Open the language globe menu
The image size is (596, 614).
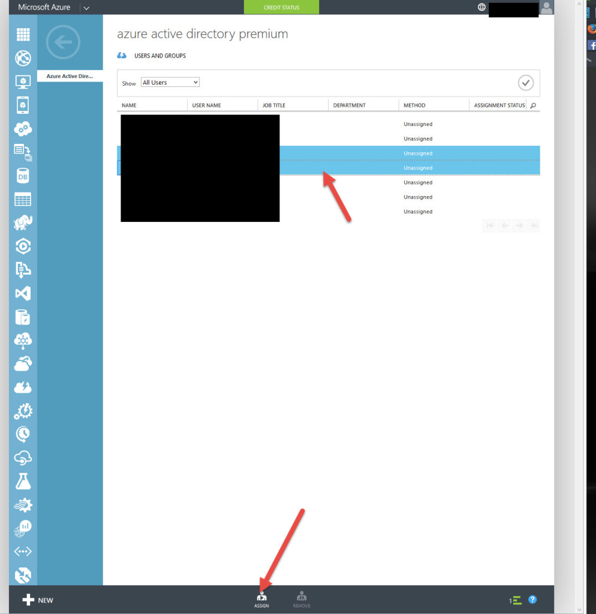click(481, 7)
